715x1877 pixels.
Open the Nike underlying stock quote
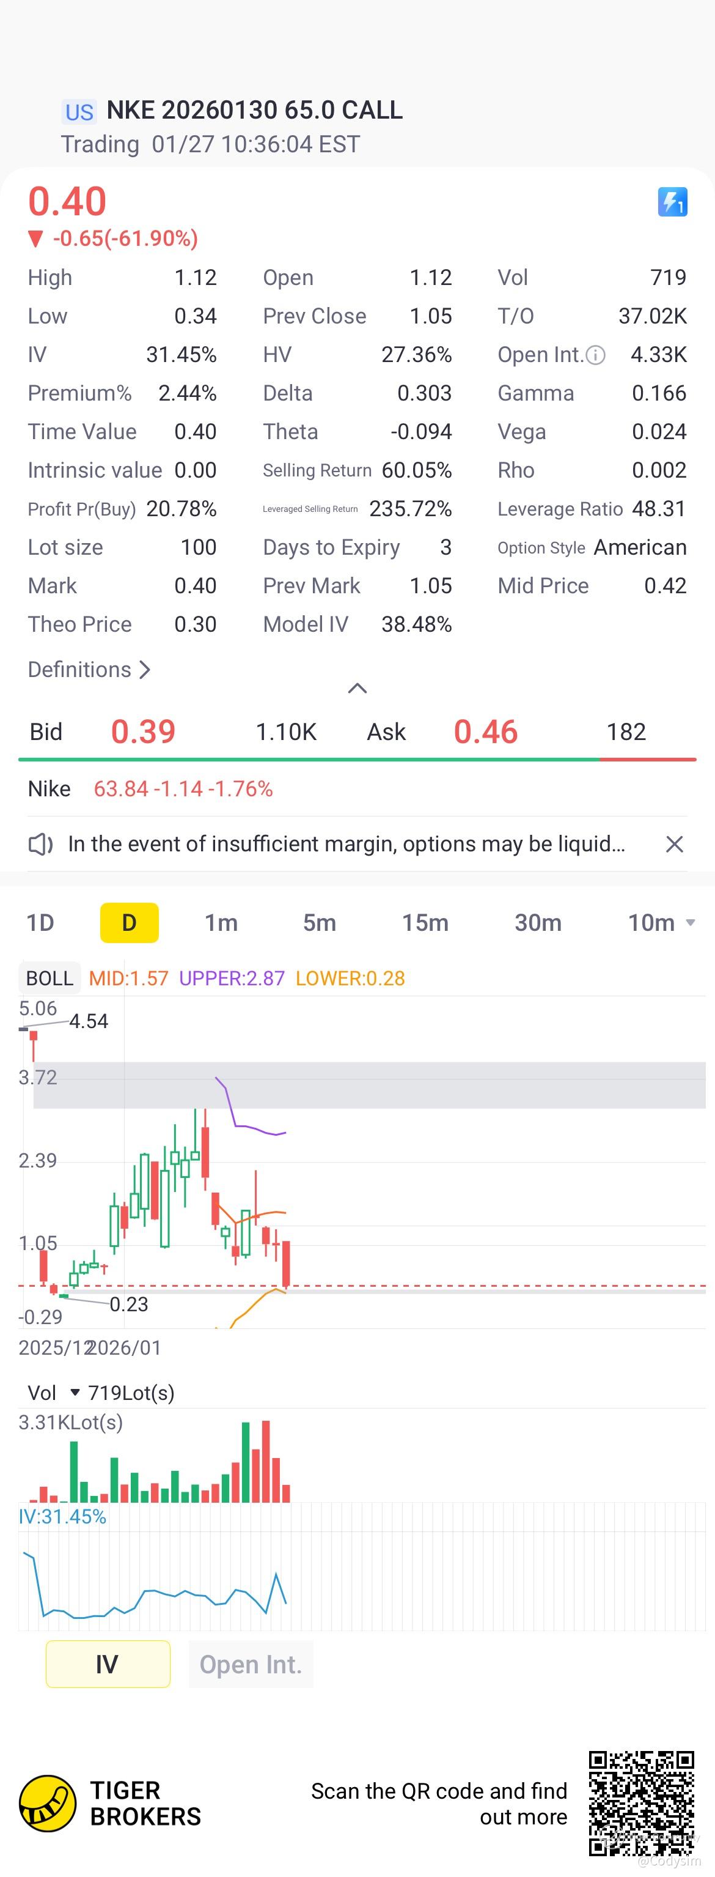(x=150, y=788)
